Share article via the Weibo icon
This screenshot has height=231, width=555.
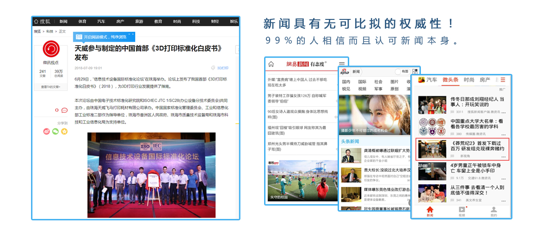pyautogui.click(x=46, y=131)
